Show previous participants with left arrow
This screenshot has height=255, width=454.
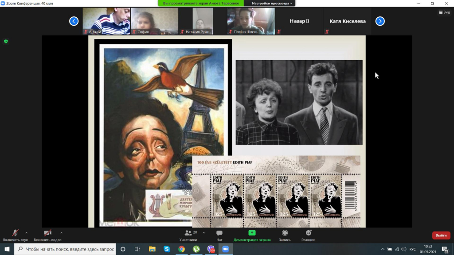tap(74, 21)
